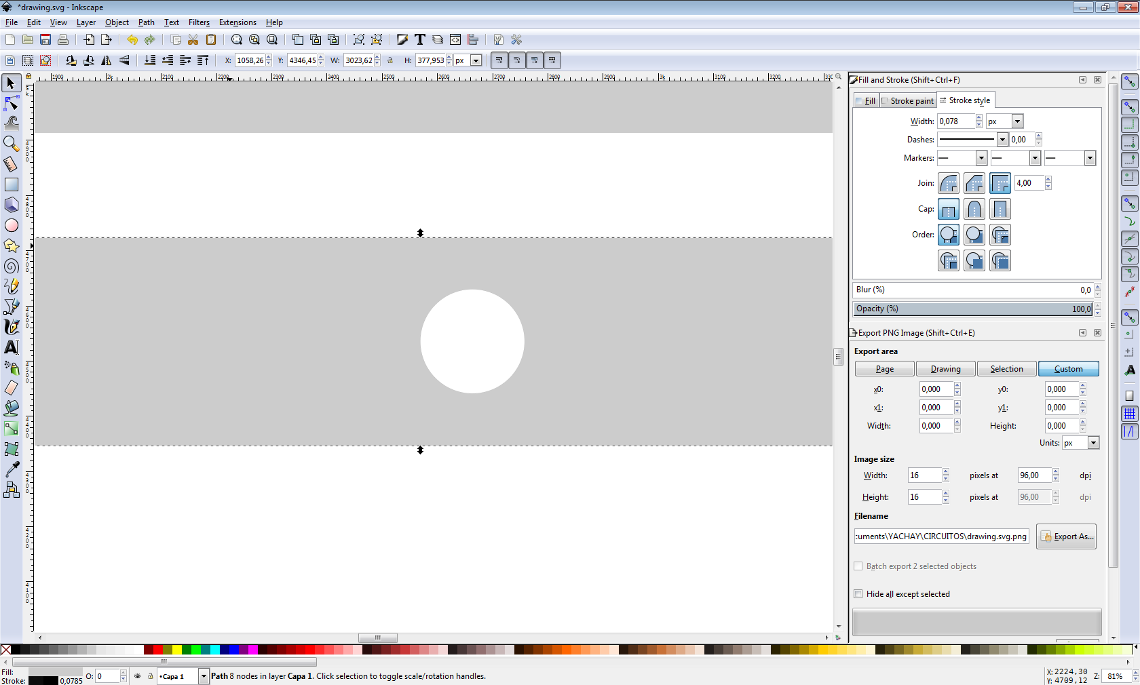Select the Pencil freehand tool
The width and height of the screenshot is (1140, 685).
[11, 286]
